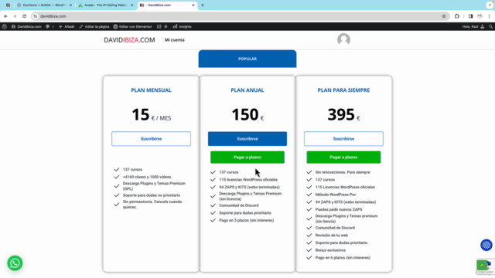Click 'Soporte para dudas no prioritario' text
This screenshot has height=278, width=495.
(x=152, y=195)
